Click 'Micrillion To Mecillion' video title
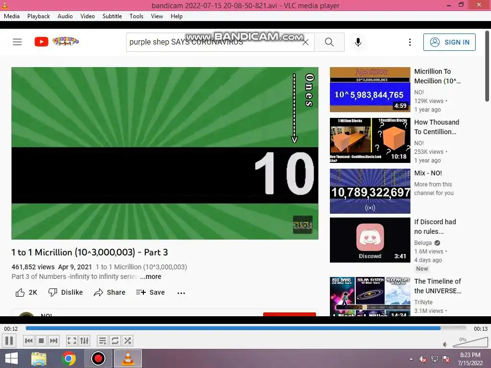 click(437, 76)
